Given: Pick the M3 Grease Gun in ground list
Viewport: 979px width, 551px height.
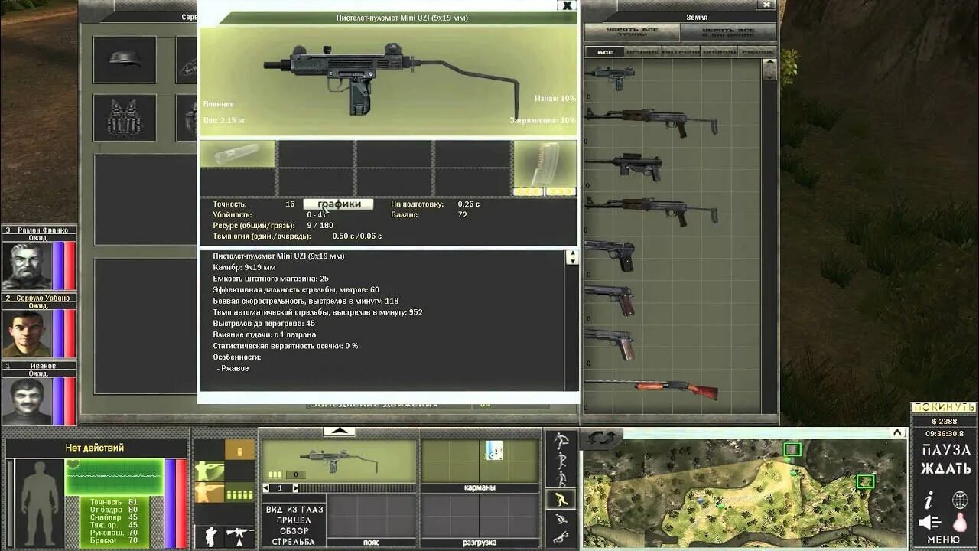Looking at the screenshot, I should [623, 166].
